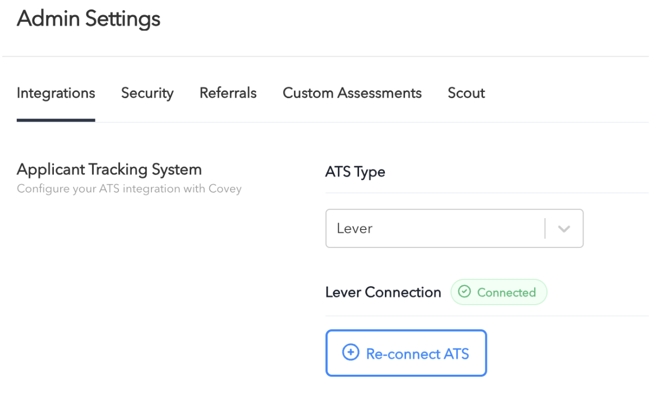
Task: Click the Connected status badge
Action: [499, 292]
